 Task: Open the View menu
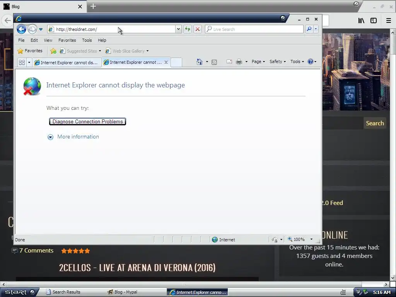[x=48, y=40]
